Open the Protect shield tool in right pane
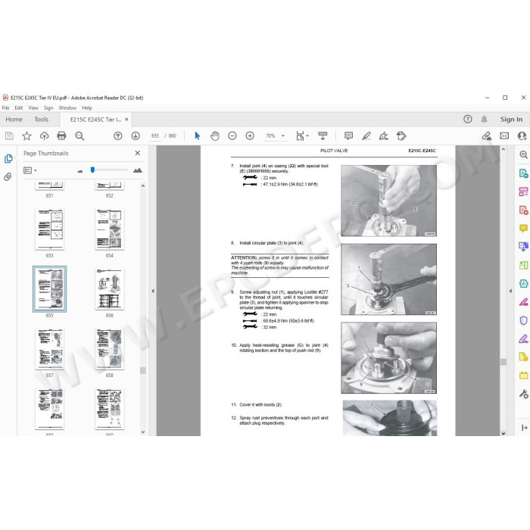 (x=523, y=320)
